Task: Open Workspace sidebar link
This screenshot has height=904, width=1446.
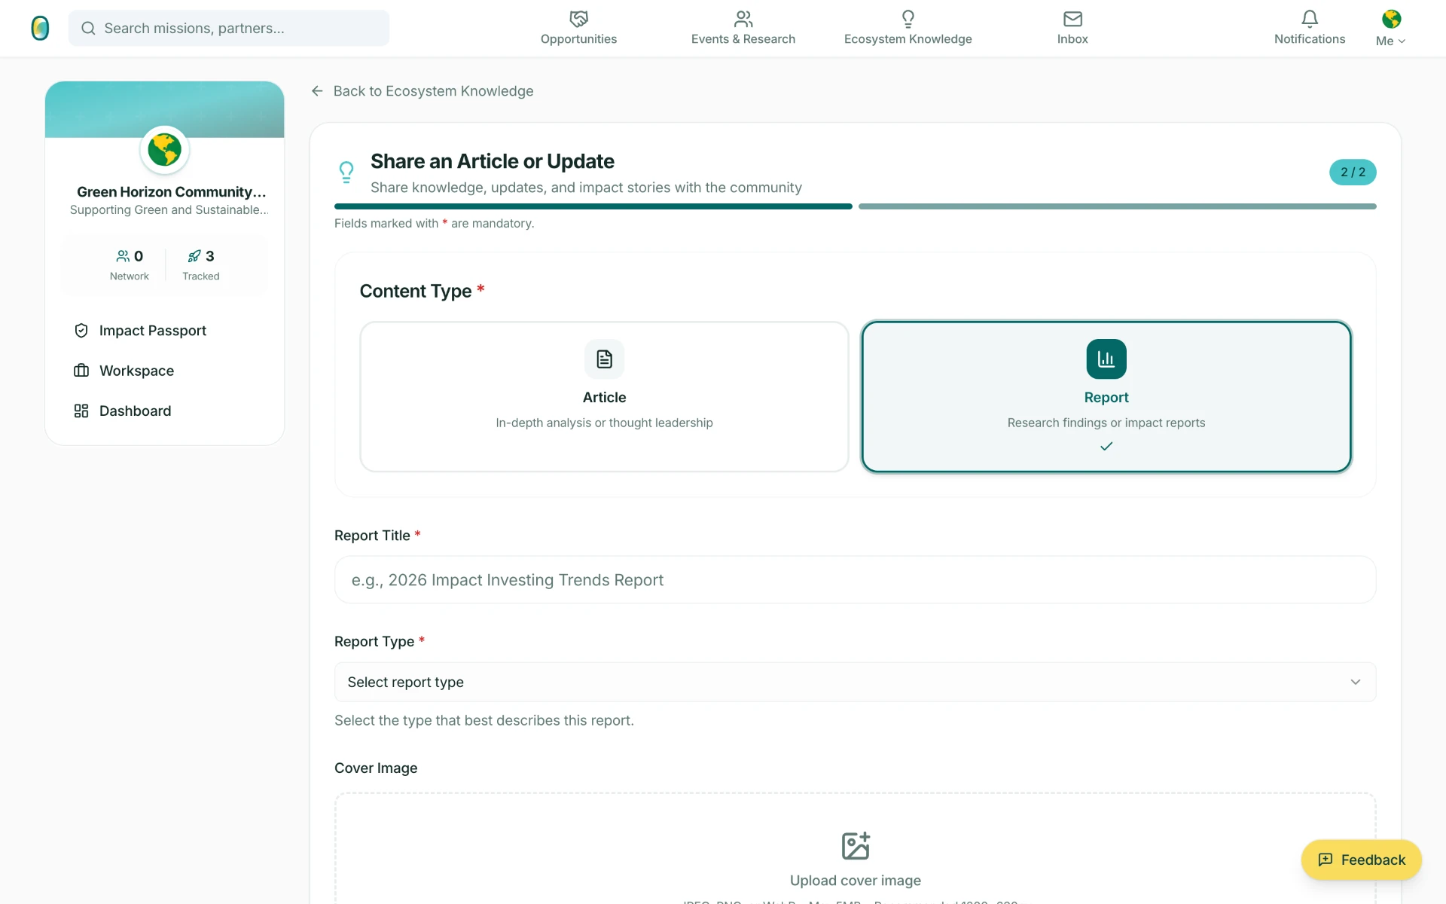Action: pyautogui.click(x=137, y=371)
